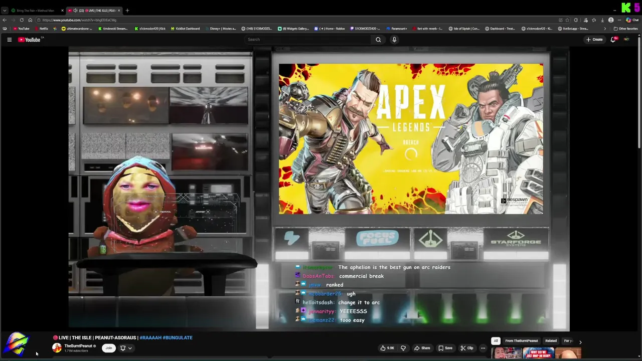Screen dimensions: 642x361
Task: Go to the browser home page icon
Action: [30, 20]
